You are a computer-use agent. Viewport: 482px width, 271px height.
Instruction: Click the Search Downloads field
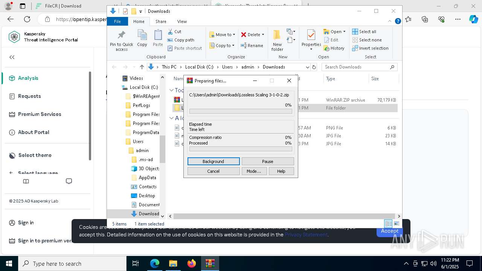point(359,67)
